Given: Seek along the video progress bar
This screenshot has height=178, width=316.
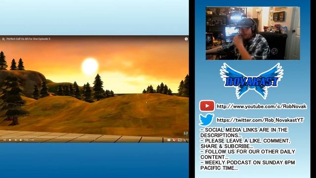Looking at the screenshot, I should [94, 137].
